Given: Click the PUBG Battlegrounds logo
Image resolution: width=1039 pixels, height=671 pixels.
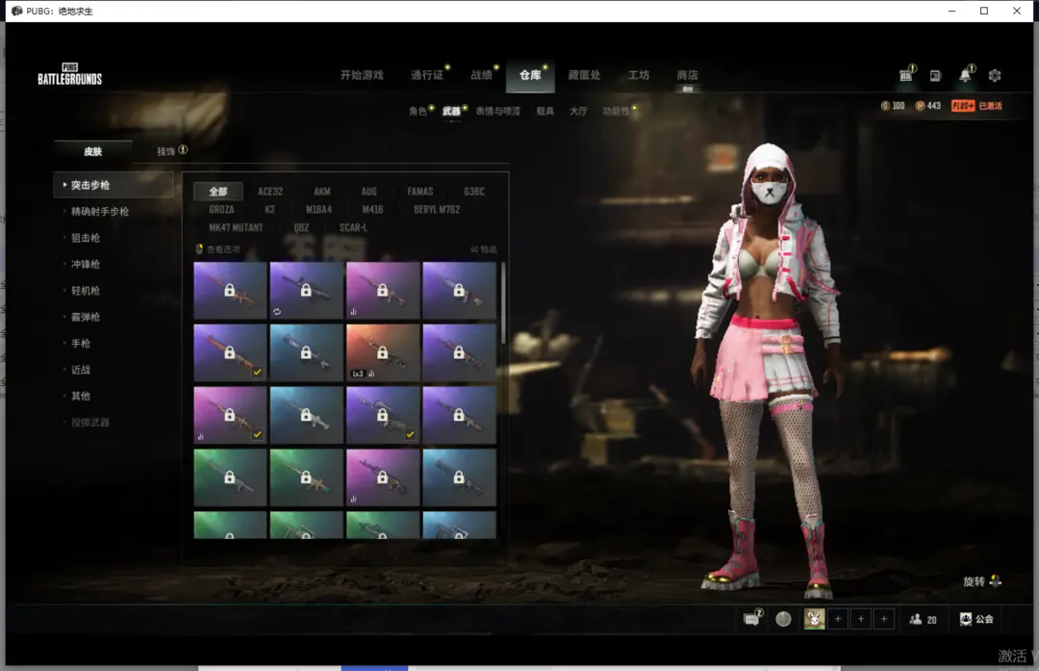Looking at the screenshot, I should pyautogui.click(x=69, y=74).
